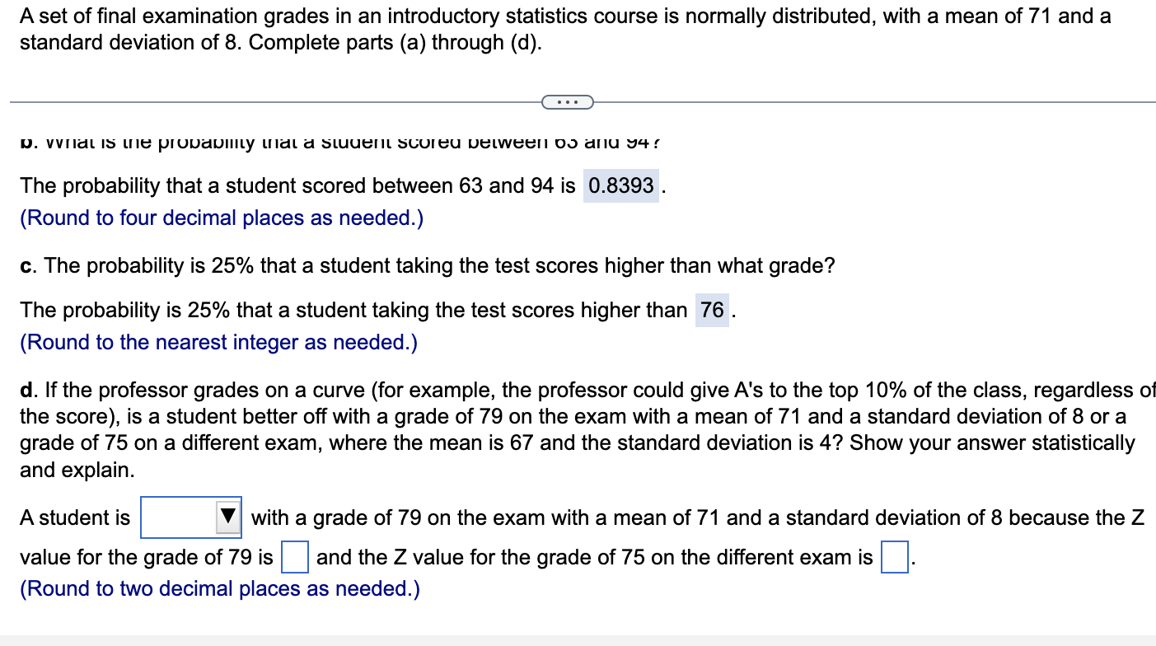1156x646 pixels.
Task: Focus the Z value box for grade 75
Action: pyautogui.click(x=895, y=557)
